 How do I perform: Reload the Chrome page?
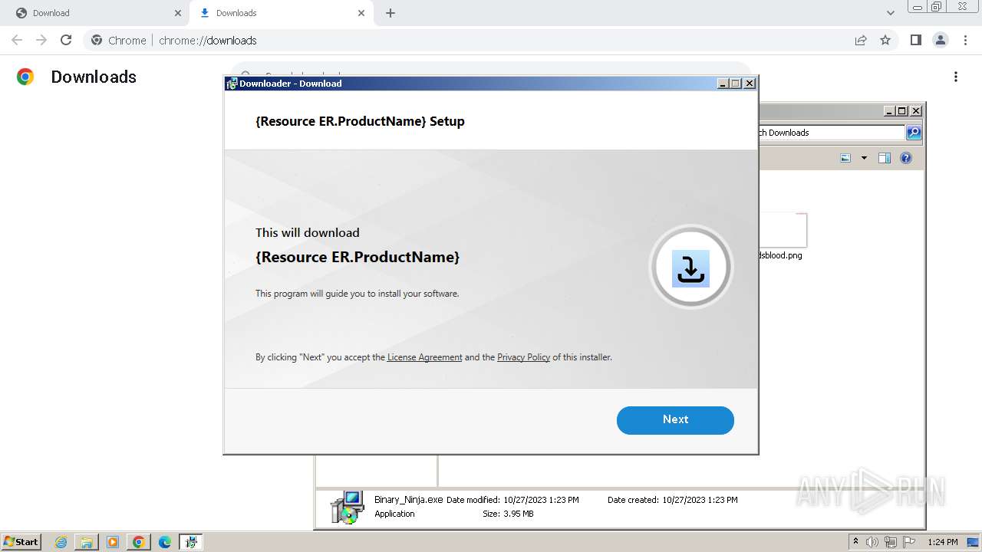pos(66,40)
